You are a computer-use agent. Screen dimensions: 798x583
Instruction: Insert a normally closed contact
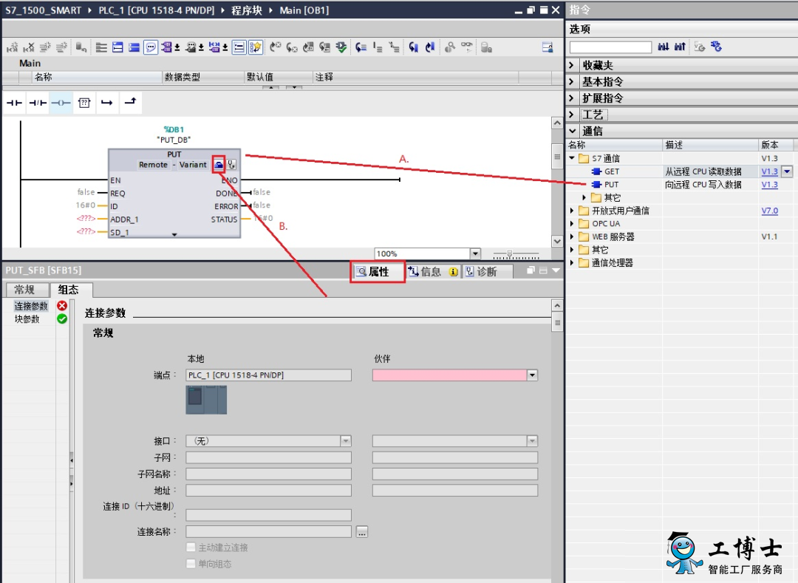point(38,103)
